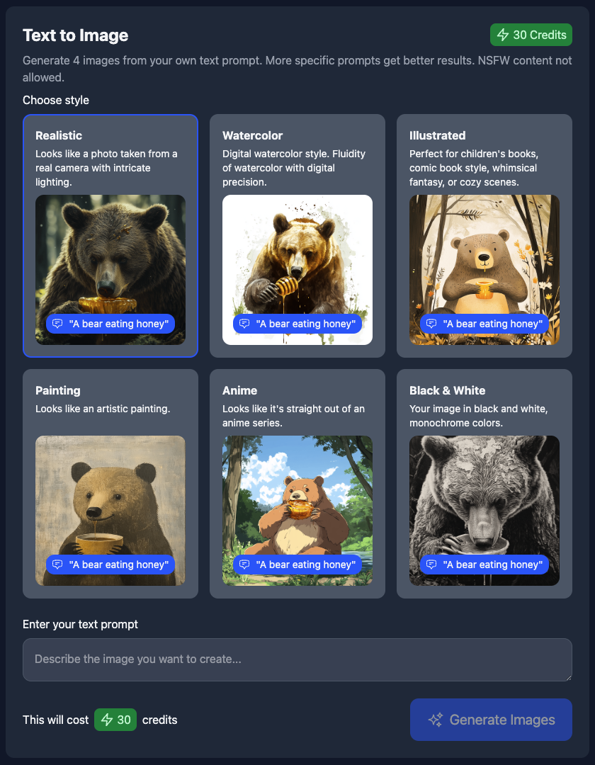Screen dimensions: 595x765
Task: Click the chat bubble icon on the Anime prompt label
Action: click(244, 565)
